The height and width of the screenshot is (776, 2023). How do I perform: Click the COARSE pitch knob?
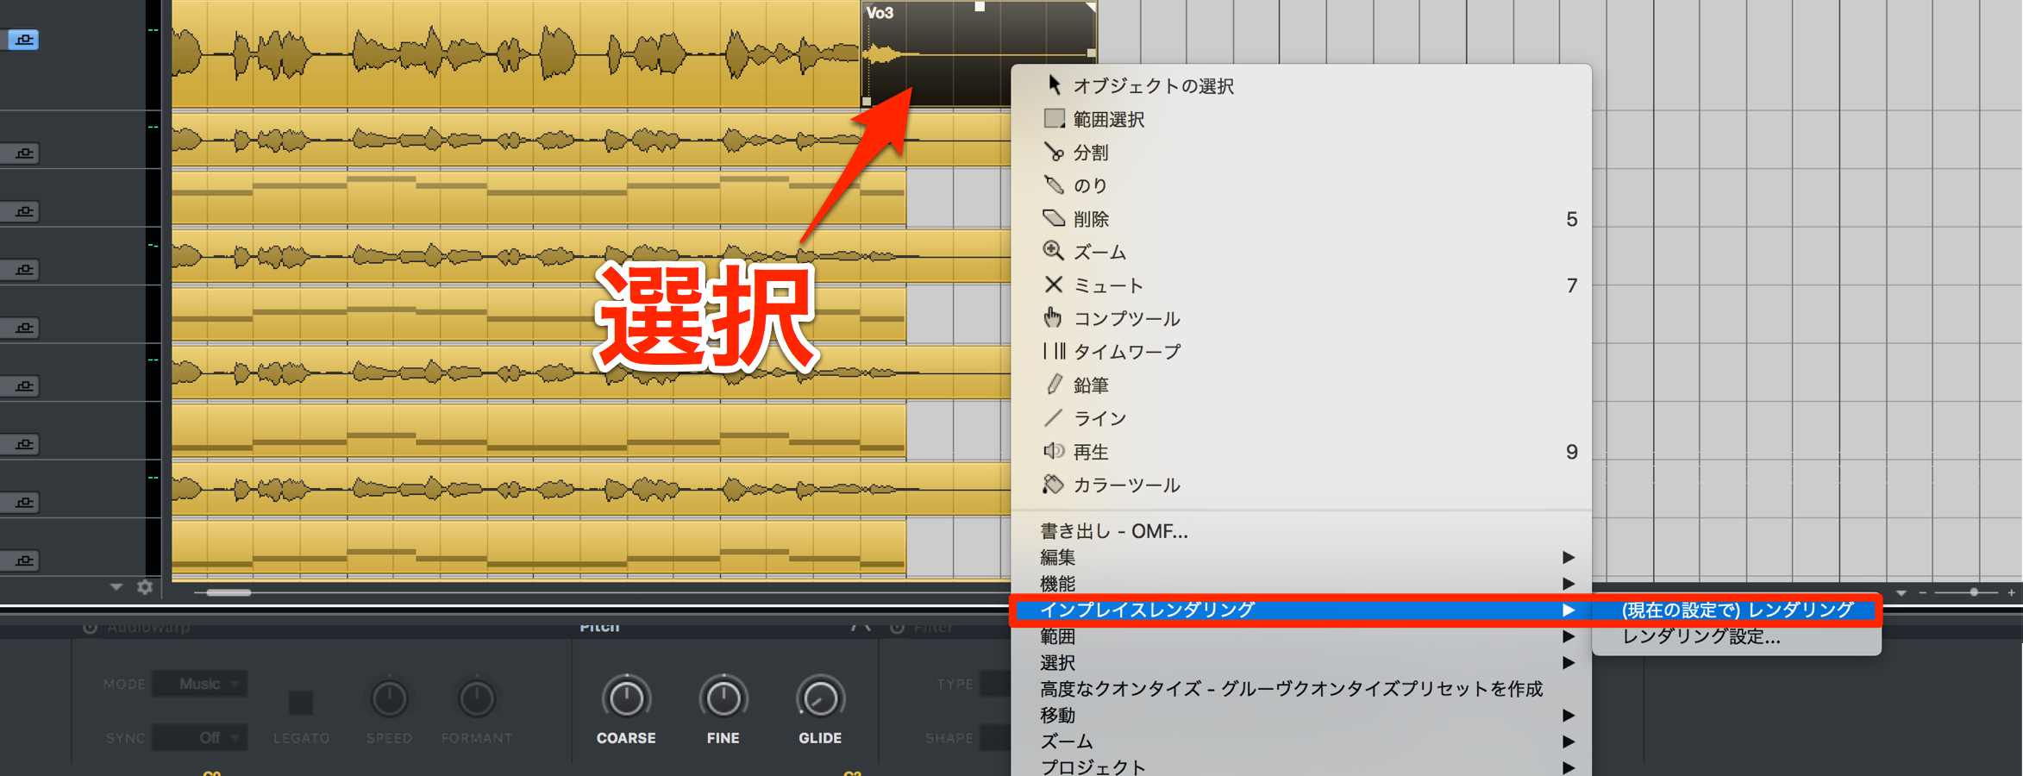click(626, 698)
